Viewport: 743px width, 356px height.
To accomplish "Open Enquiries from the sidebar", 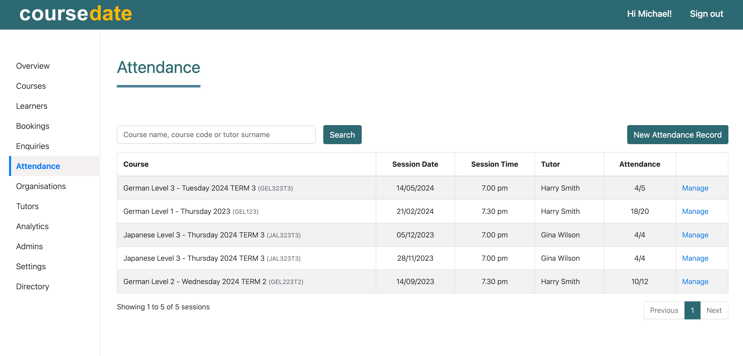I will click(32, 146).
